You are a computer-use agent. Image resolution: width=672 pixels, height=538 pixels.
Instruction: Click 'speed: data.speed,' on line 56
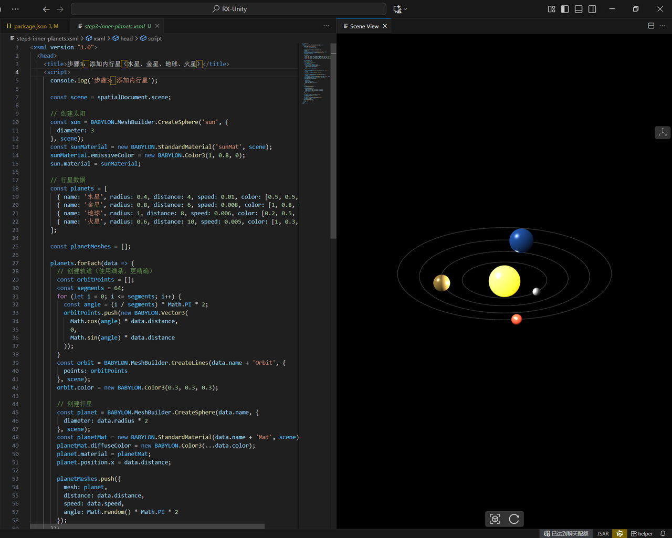coord(94,503)
